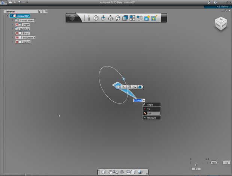Open the Pattern grid tool

click(x=132, y=18)
